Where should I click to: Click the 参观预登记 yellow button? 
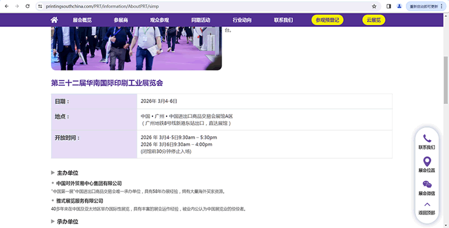pyautogui.click(x=328, y=20)
